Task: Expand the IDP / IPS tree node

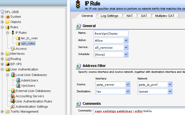Action: click(2, 64)
